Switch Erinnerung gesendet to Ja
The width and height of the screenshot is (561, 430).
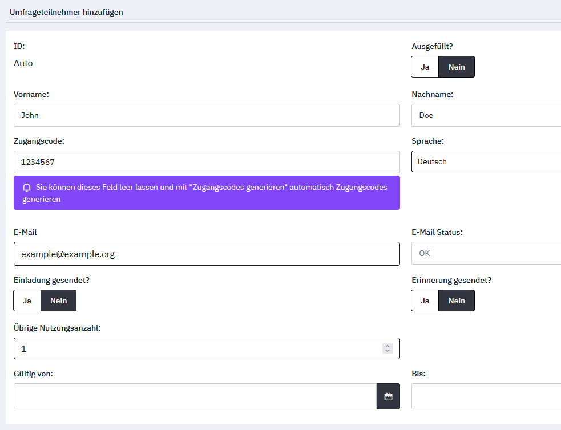[x=425, y=301]
